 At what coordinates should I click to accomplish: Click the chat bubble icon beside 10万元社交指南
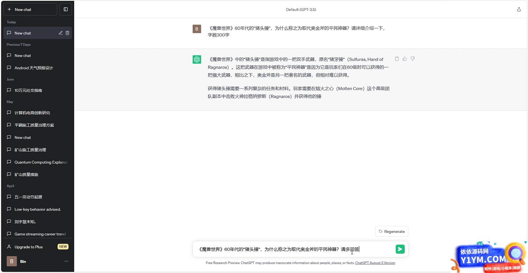[9, 90]
